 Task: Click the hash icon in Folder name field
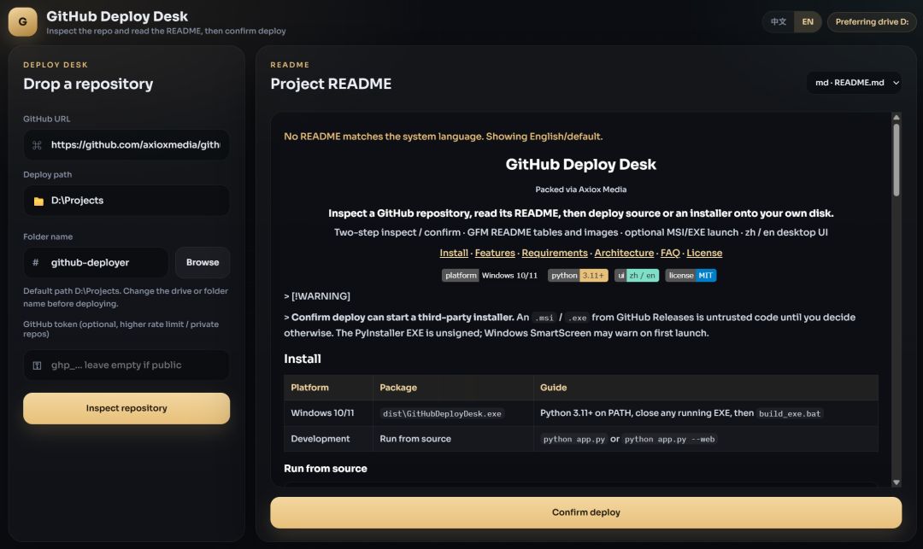click(35, 263)
